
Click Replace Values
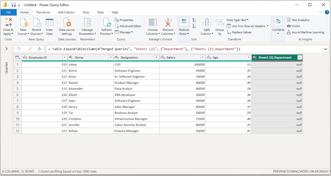[x=239, y=32]
